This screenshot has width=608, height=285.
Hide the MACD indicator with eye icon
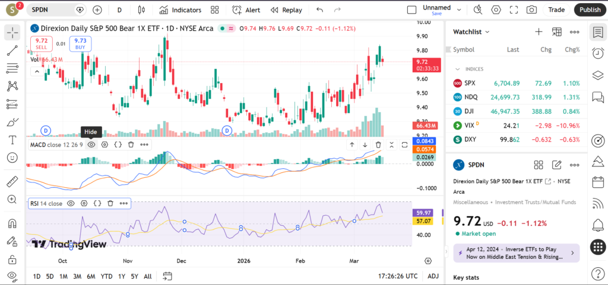coord(91,144)
